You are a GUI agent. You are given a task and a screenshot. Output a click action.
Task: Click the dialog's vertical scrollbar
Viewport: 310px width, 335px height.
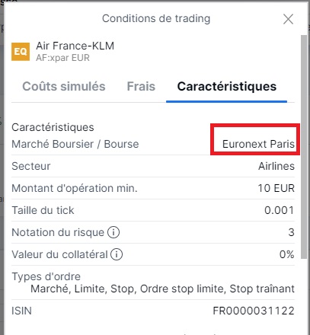click(304, 147)
